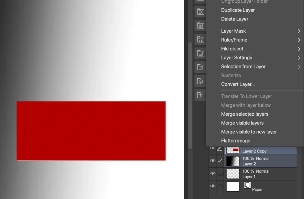Open the 3D material folder icon

(x=200, y=81)
